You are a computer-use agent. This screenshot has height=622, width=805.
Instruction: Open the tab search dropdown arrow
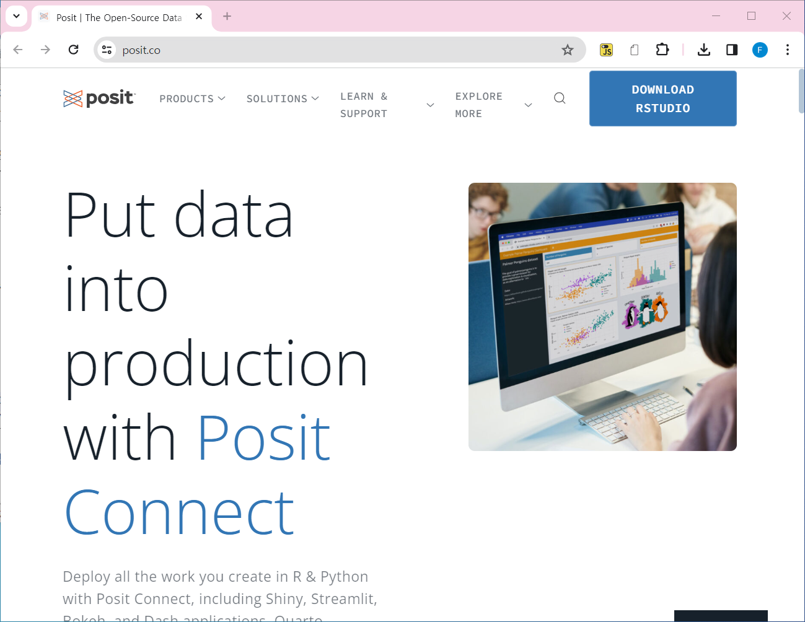(x=17, y=16)
